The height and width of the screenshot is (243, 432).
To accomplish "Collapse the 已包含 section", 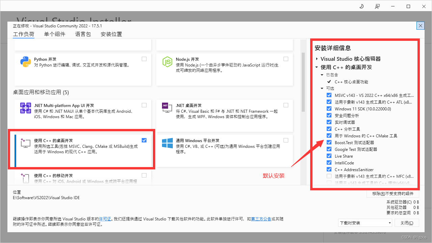I will click(x=322, y=75).
